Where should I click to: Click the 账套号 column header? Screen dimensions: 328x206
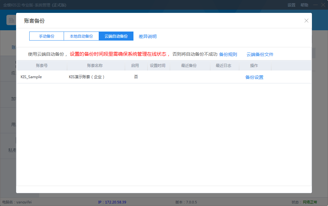42,66
